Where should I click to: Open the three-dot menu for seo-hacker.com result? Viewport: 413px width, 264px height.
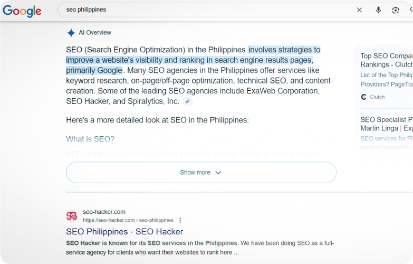(x=180, y=220)
